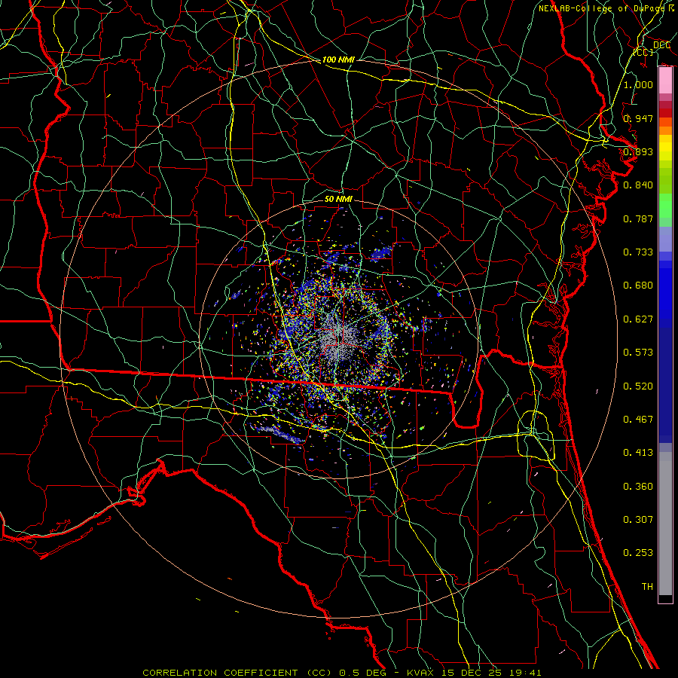
Task: Click the 0.787 scale value
Action: pos(638,218)
